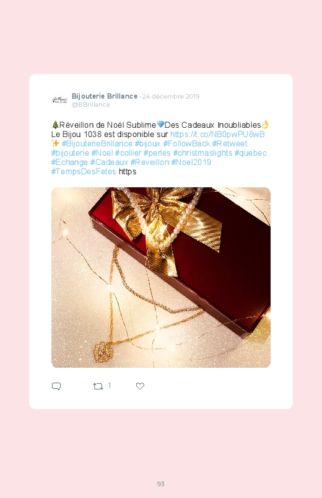The height and width of the screenshot is (498, 322).
Task: Open the #collier hashtag
Action: point(128,153)
